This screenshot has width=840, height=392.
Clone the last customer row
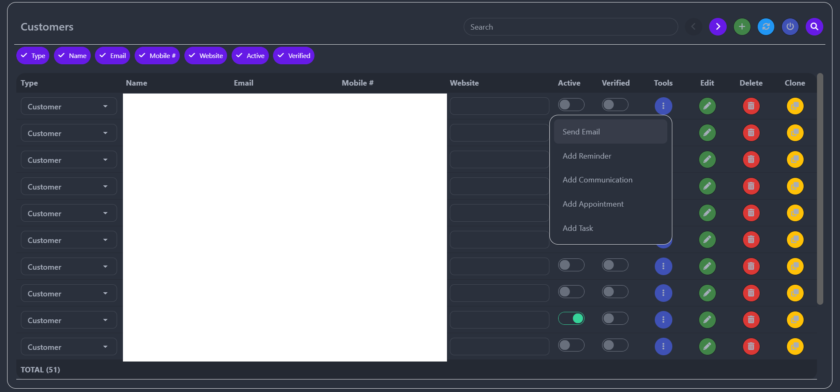point(795,346)
